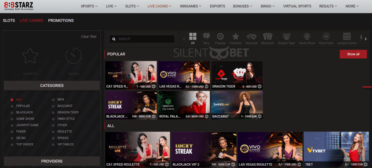Screen dimensions: 372x168
Task: Select the VIP TABLES category radio option
Action: pos(53,144)
